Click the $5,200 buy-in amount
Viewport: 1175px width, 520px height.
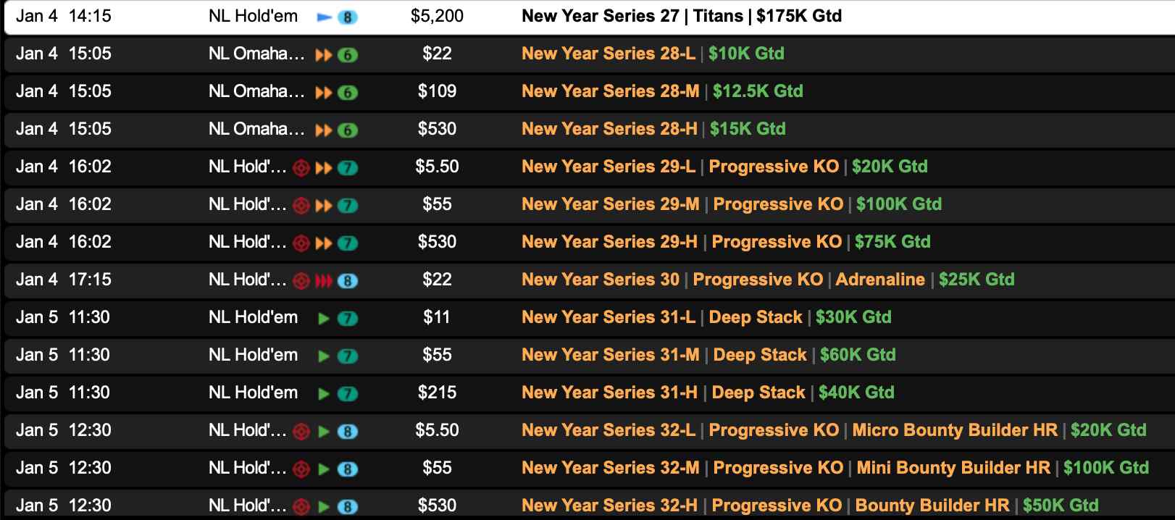coord(437,16)
